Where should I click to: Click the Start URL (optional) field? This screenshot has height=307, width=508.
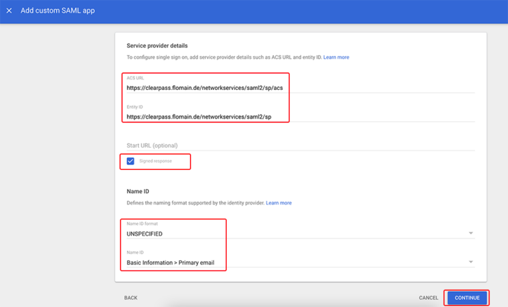[x=301, y=146]
